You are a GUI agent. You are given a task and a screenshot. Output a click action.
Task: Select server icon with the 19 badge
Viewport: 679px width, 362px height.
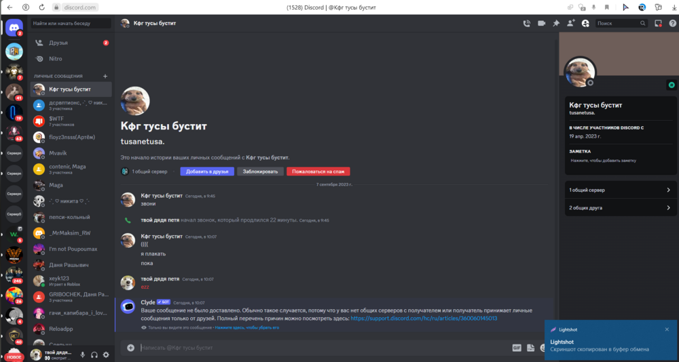[x=14, y=113]
